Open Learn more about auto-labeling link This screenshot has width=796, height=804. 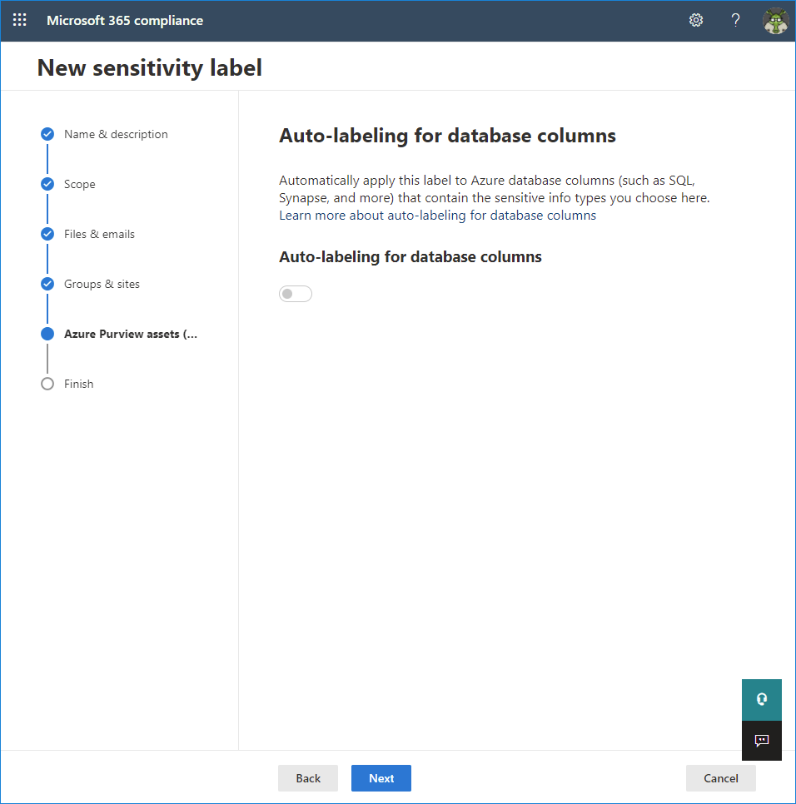pyautogui.click(x=437, y=216)
